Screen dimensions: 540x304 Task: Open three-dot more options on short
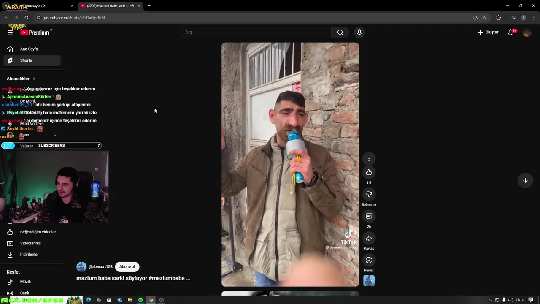369,159
